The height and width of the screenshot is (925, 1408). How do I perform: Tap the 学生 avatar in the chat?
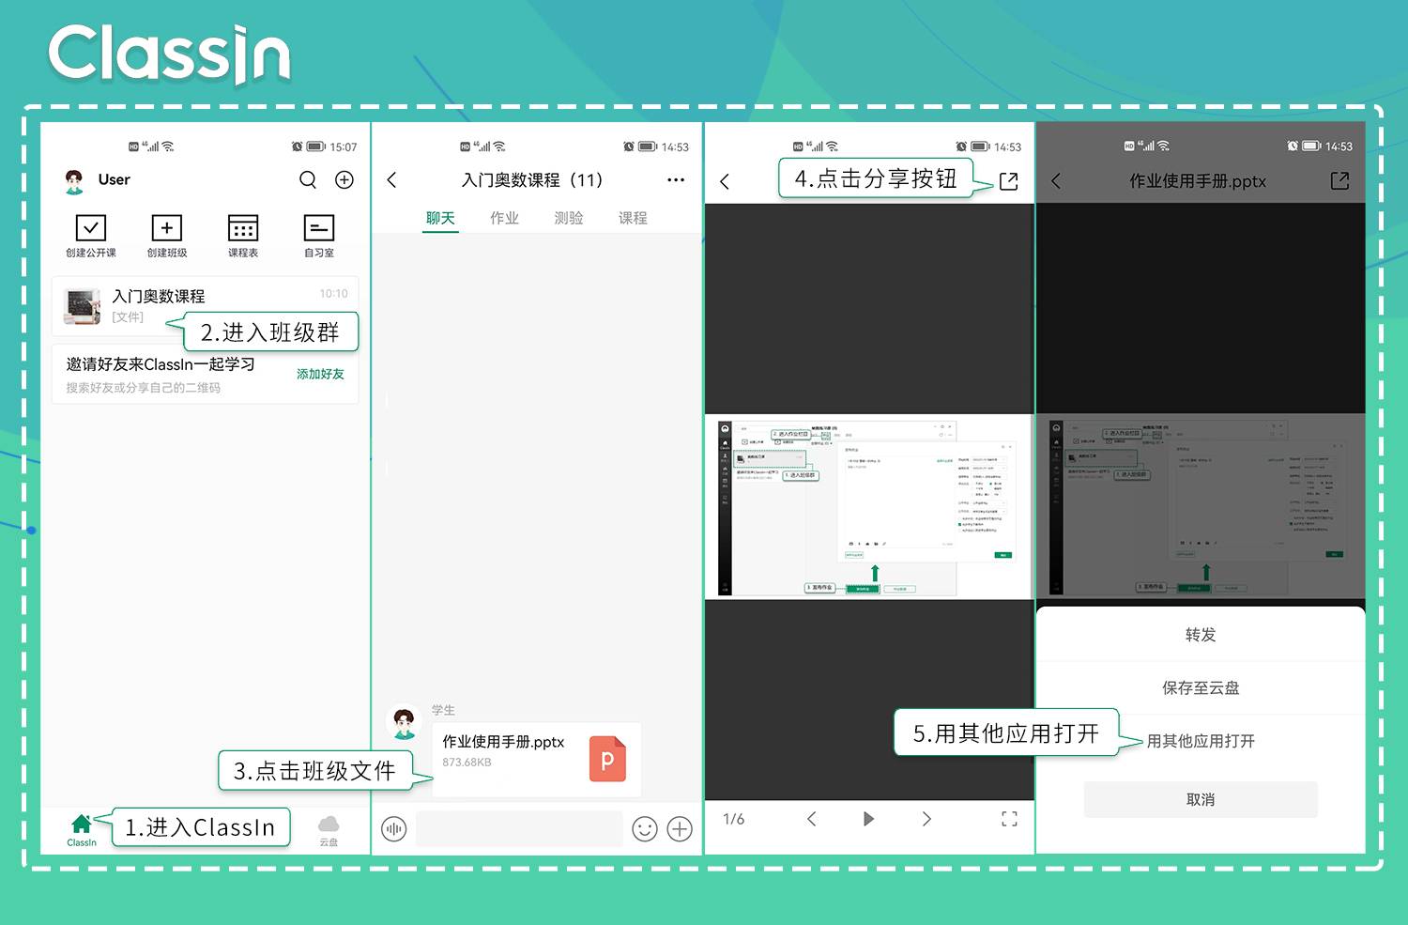click(x=405, y=723)
